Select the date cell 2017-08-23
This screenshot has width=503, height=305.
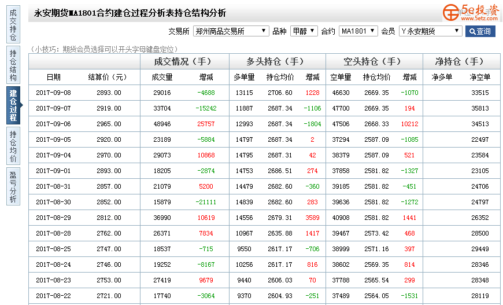(x=53, y=280)
